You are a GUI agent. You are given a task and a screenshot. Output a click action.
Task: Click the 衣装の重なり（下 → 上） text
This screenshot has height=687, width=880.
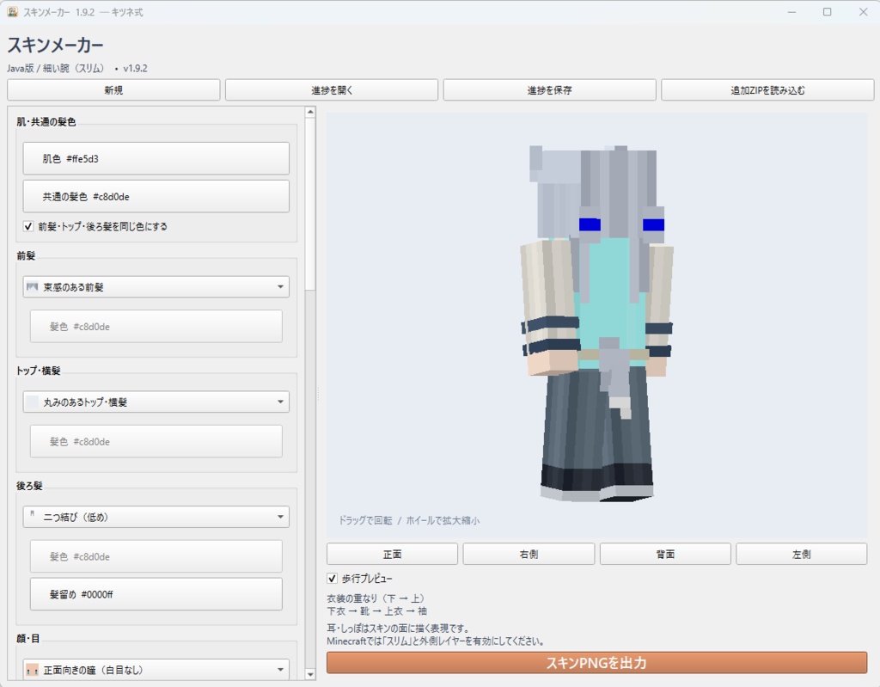[x=376, y=598]
